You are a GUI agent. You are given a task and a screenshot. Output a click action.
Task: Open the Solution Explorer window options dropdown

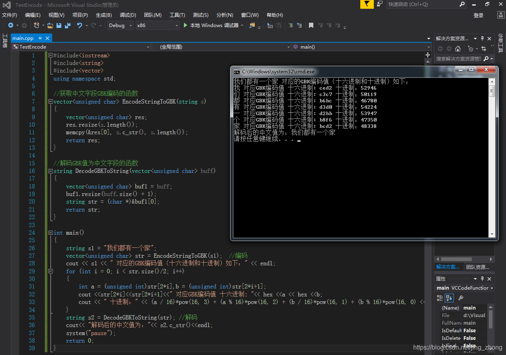pyautogui.click(x=475, y=39)
